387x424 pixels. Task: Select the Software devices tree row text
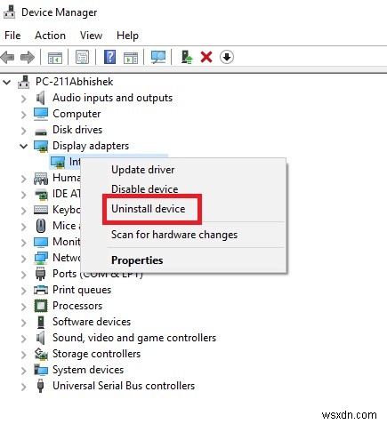pyautogui.click(x=92, y=322)
